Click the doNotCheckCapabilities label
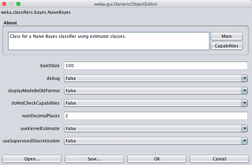Screen dimensions: 252x165 [x=35, y=103]
